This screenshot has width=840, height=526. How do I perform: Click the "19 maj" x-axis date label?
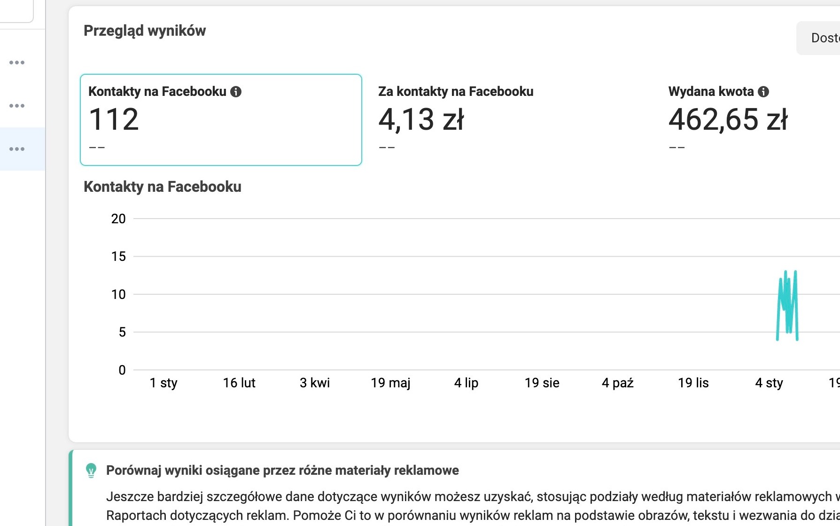(390, 383)
